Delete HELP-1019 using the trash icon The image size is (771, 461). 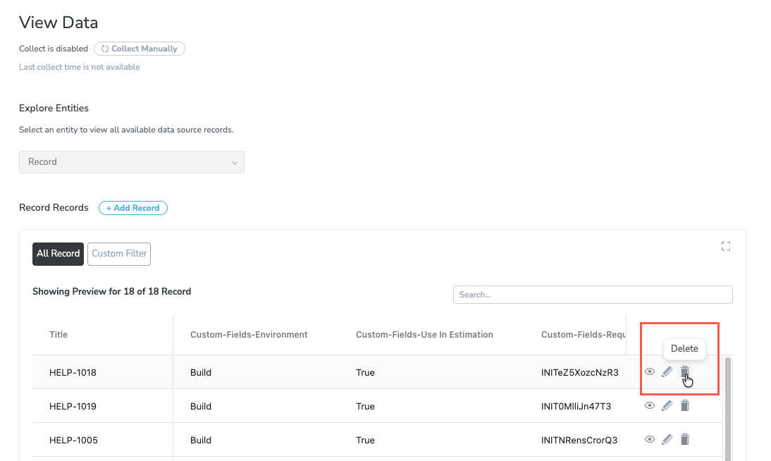click(684, 406)
